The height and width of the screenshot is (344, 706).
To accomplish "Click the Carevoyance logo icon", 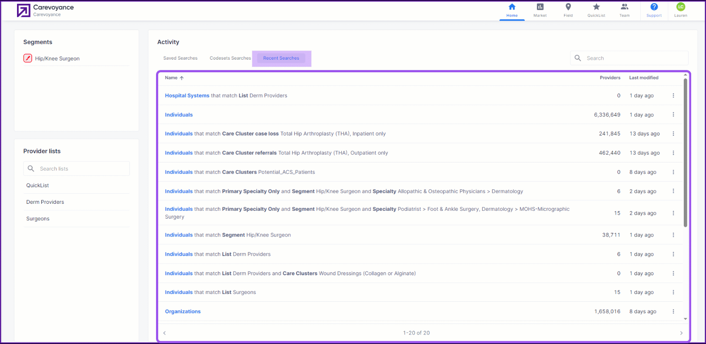I will (x=24, y=10).
